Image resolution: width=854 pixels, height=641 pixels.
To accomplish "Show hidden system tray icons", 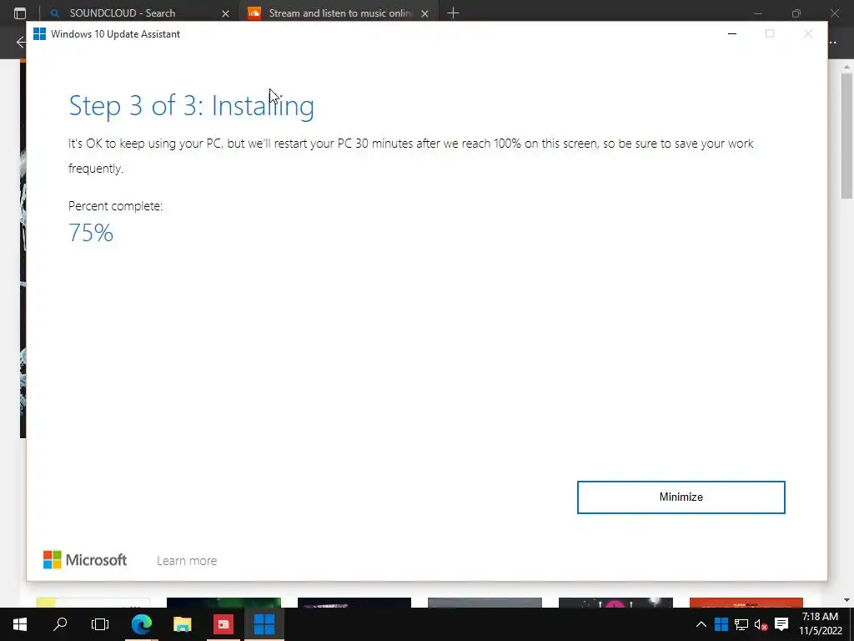I will pyautogui.click(x=701, y=624).
